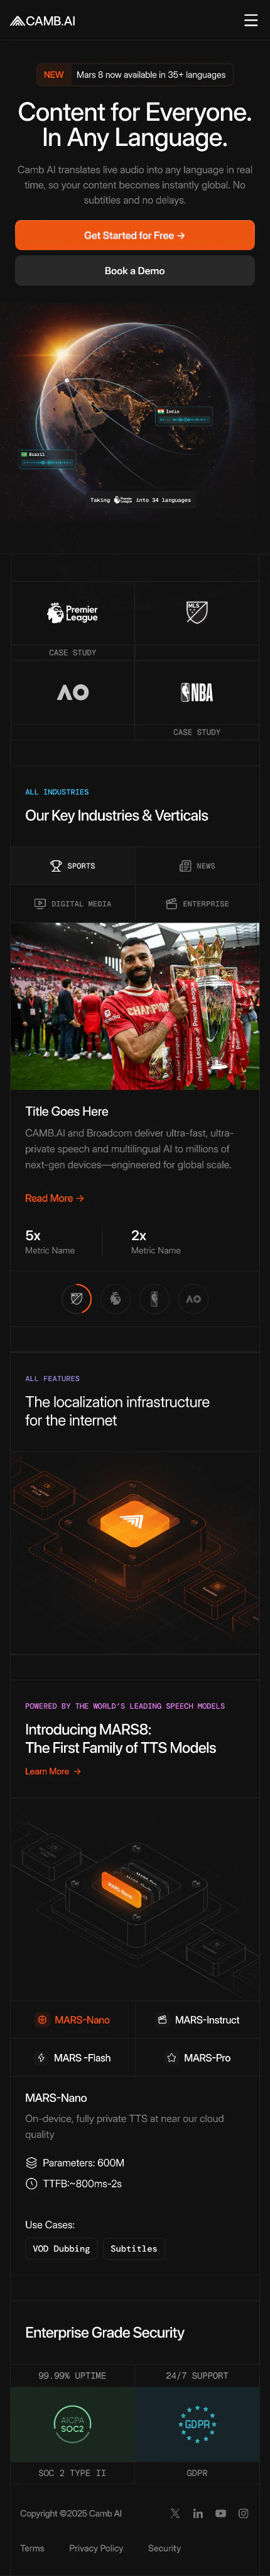Select the MARS-Nano tab
The width and height of the screenshot is (270, 2576).
point(73,2020)
